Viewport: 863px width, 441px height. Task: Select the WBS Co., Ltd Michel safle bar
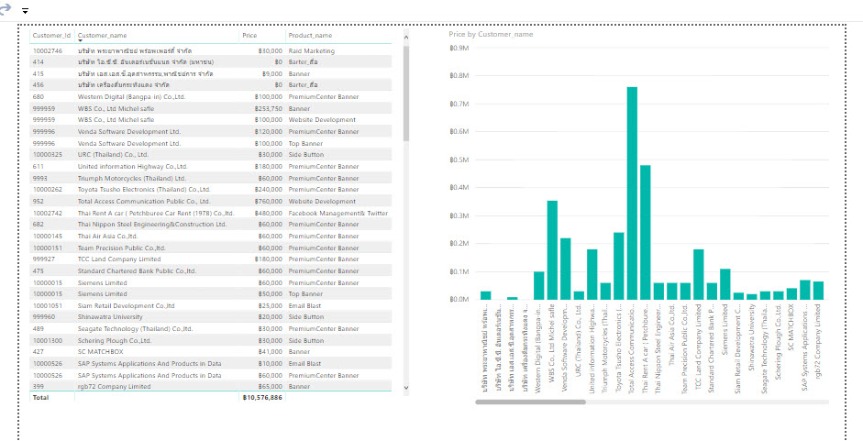pyautogui.click(x=552, y=250)
